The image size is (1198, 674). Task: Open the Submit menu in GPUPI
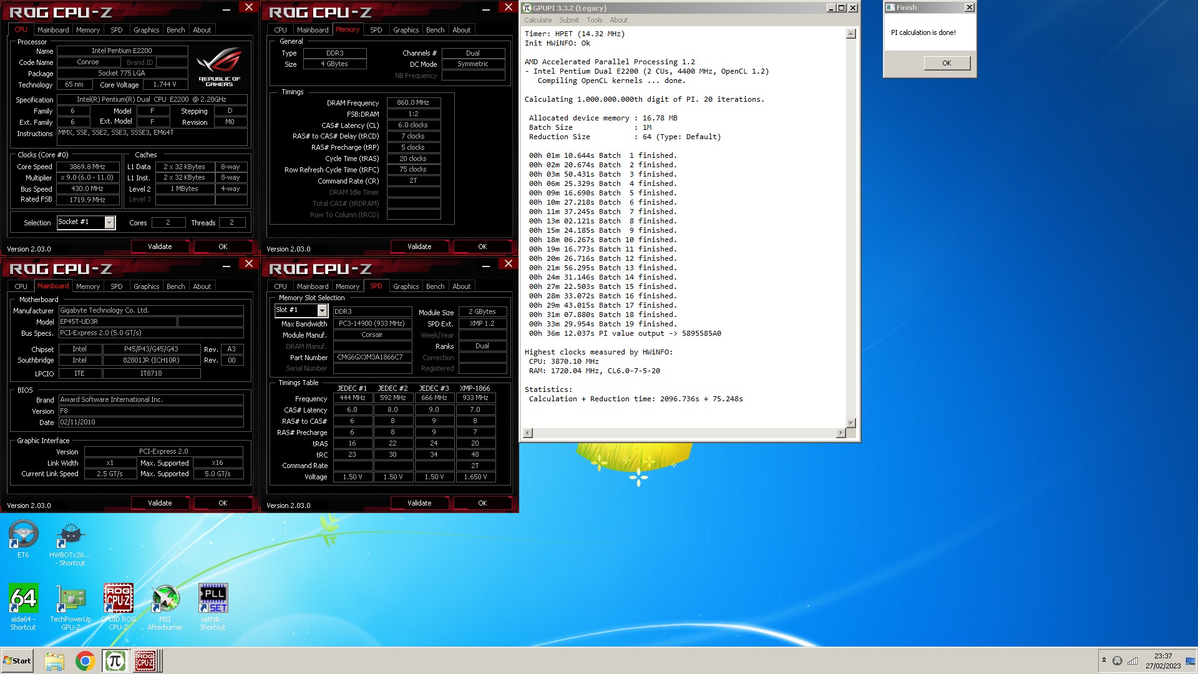[568, 20]
